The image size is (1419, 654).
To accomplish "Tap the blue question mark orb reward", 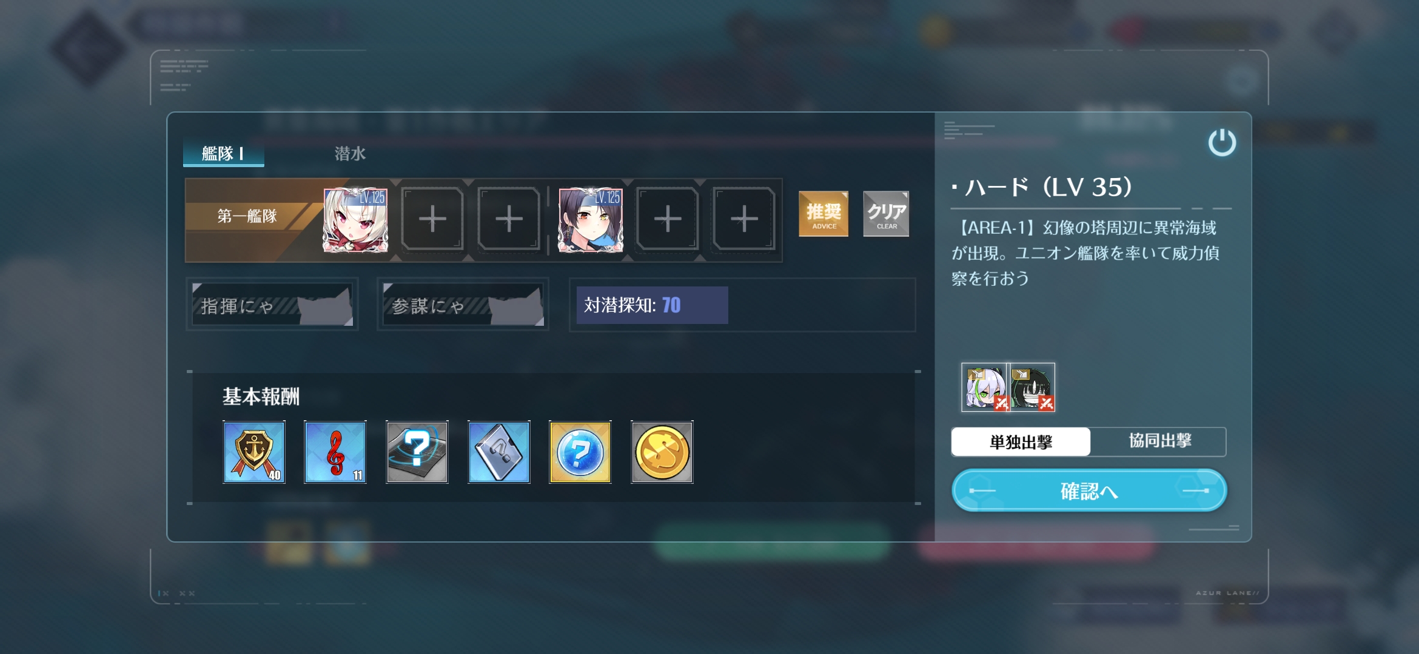I will 580,452.
